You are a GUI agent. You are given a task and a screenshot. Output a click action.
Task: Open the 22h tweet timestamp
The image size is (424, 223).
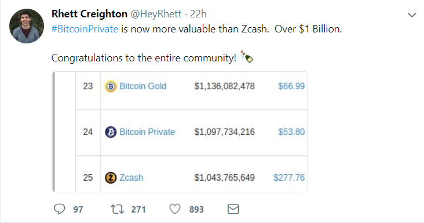pyautogui.click(x=198, y=14)
